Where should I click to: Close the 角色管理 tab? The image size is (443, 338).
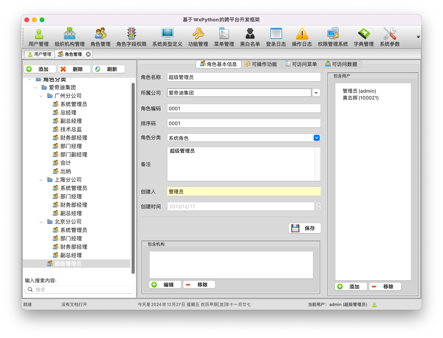pyautogui.click(x=89, y=54)
